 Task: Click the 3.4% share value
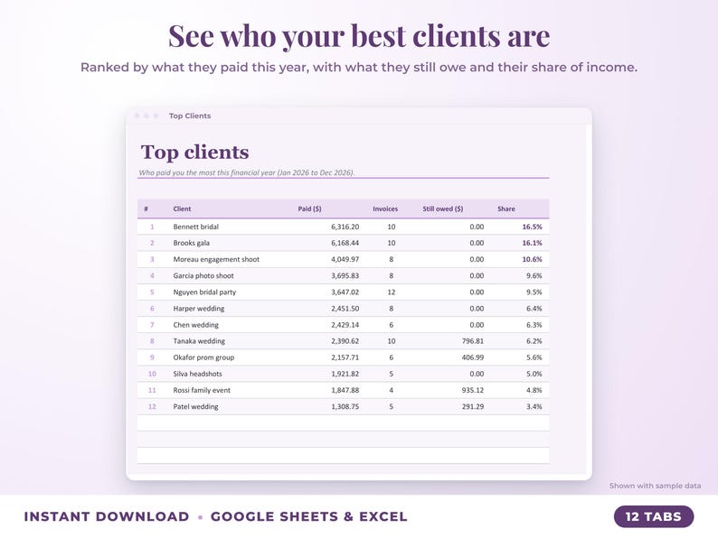[534, 407]
